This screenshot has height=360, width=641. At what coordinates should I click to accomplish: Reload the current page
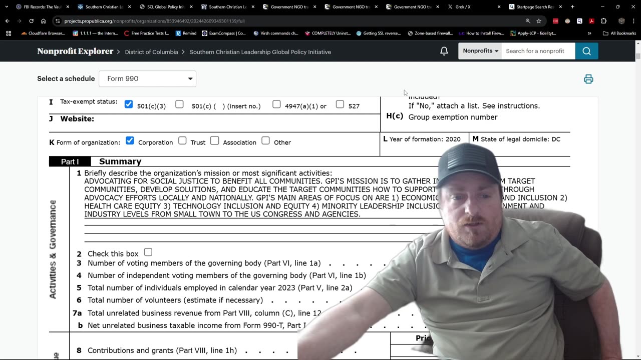(31, 21)
